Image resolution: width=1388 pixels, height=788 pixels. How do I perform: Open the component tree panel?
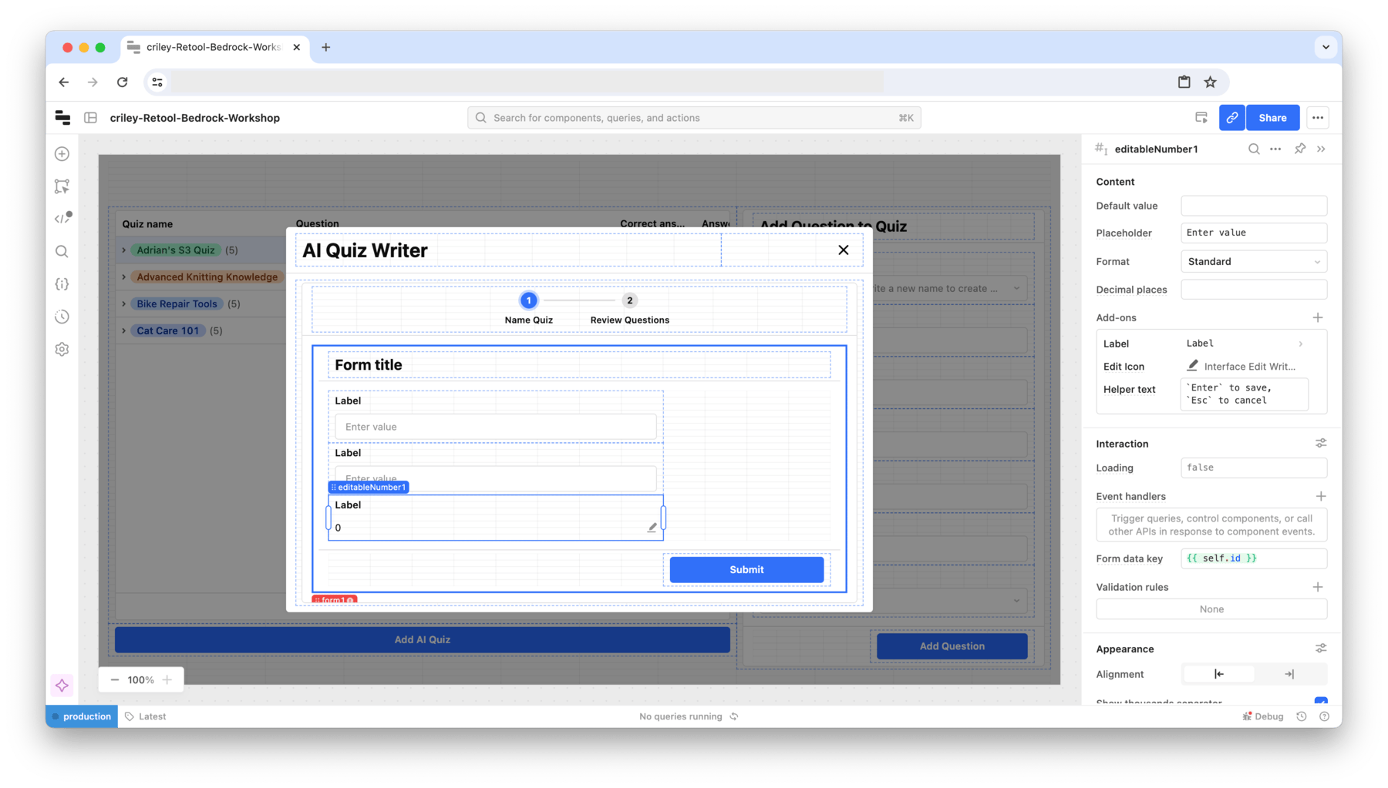point(62,186)
